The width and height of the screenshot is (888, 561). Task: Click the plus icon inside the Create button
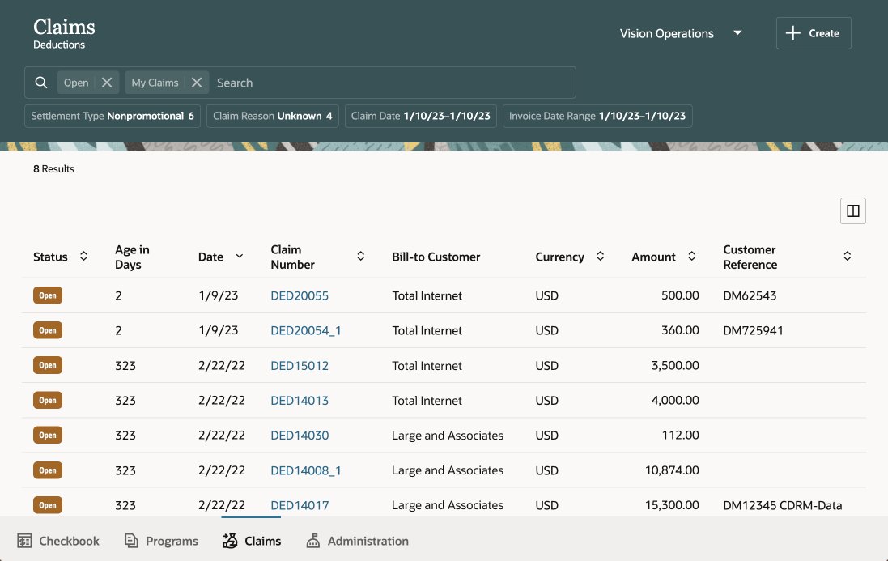point(793,33)
